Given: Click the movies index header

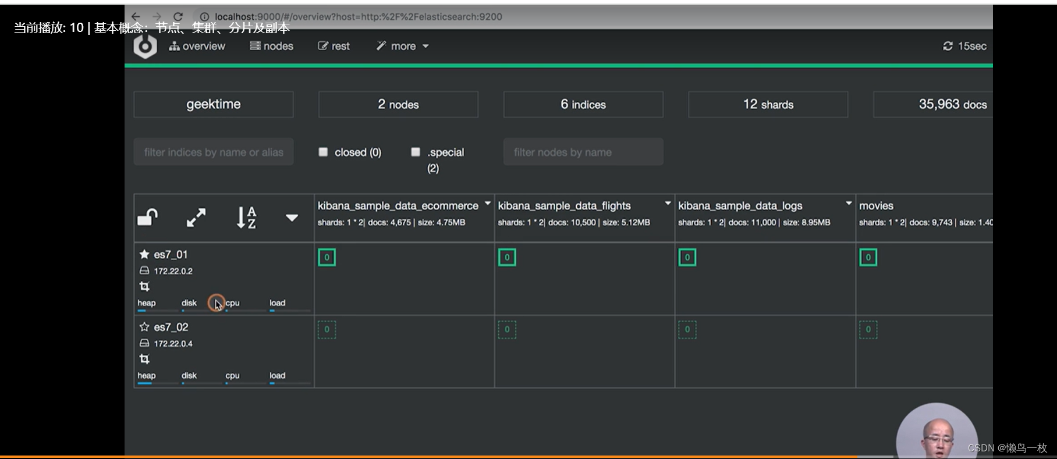Looking at the screenshot, I should click(x=876, y=206).
